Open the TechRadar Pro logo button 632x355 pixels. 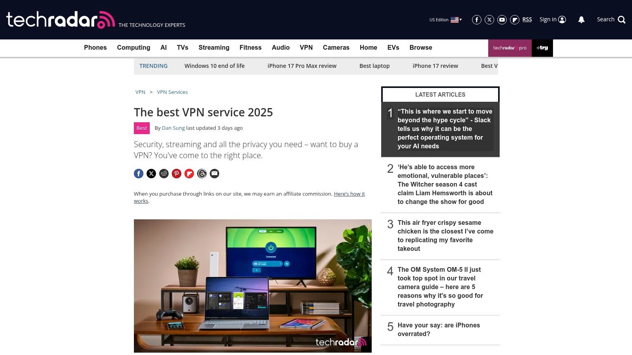point(510,48)
